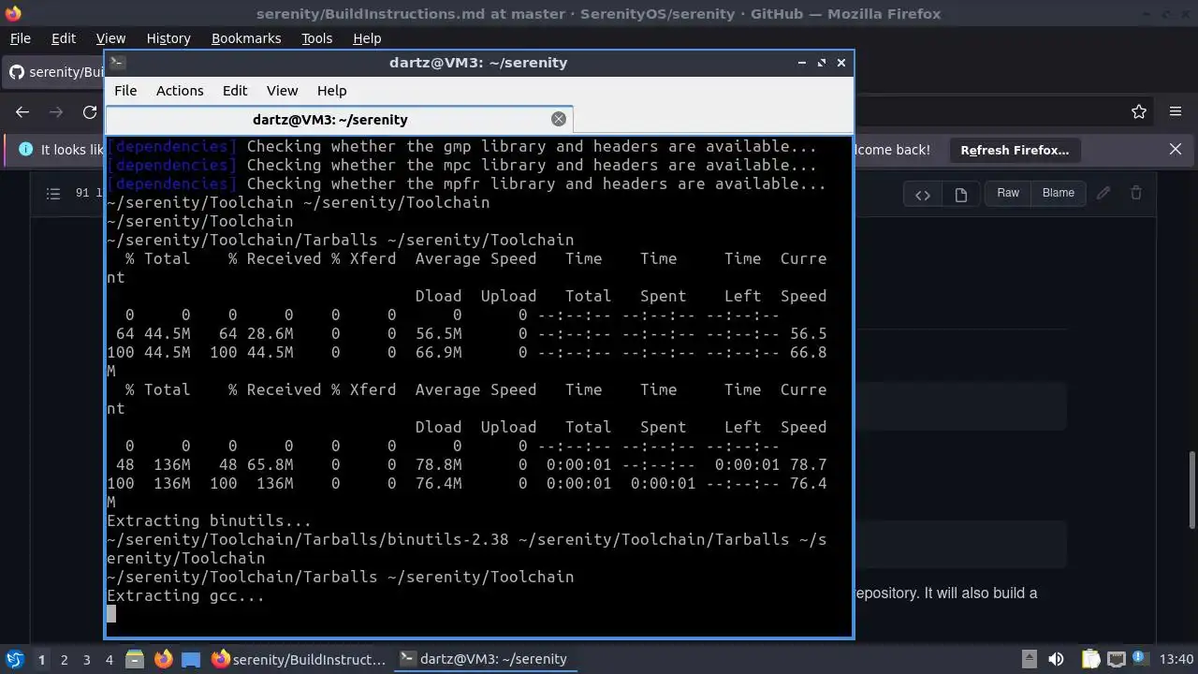This screenshot has height=674, width=1198.
Task: Open the network connection tray icon
Action: (1116, 659)
